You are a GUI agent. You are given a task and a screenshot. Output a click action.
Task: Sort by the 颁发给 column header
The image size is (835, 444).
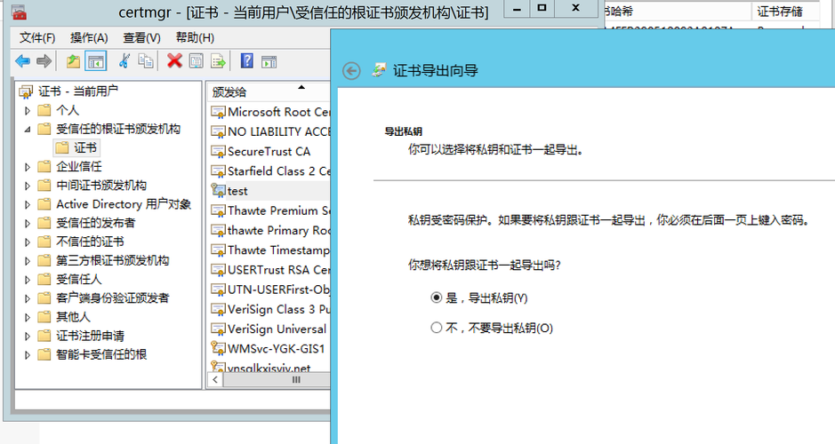coord(269,91)
